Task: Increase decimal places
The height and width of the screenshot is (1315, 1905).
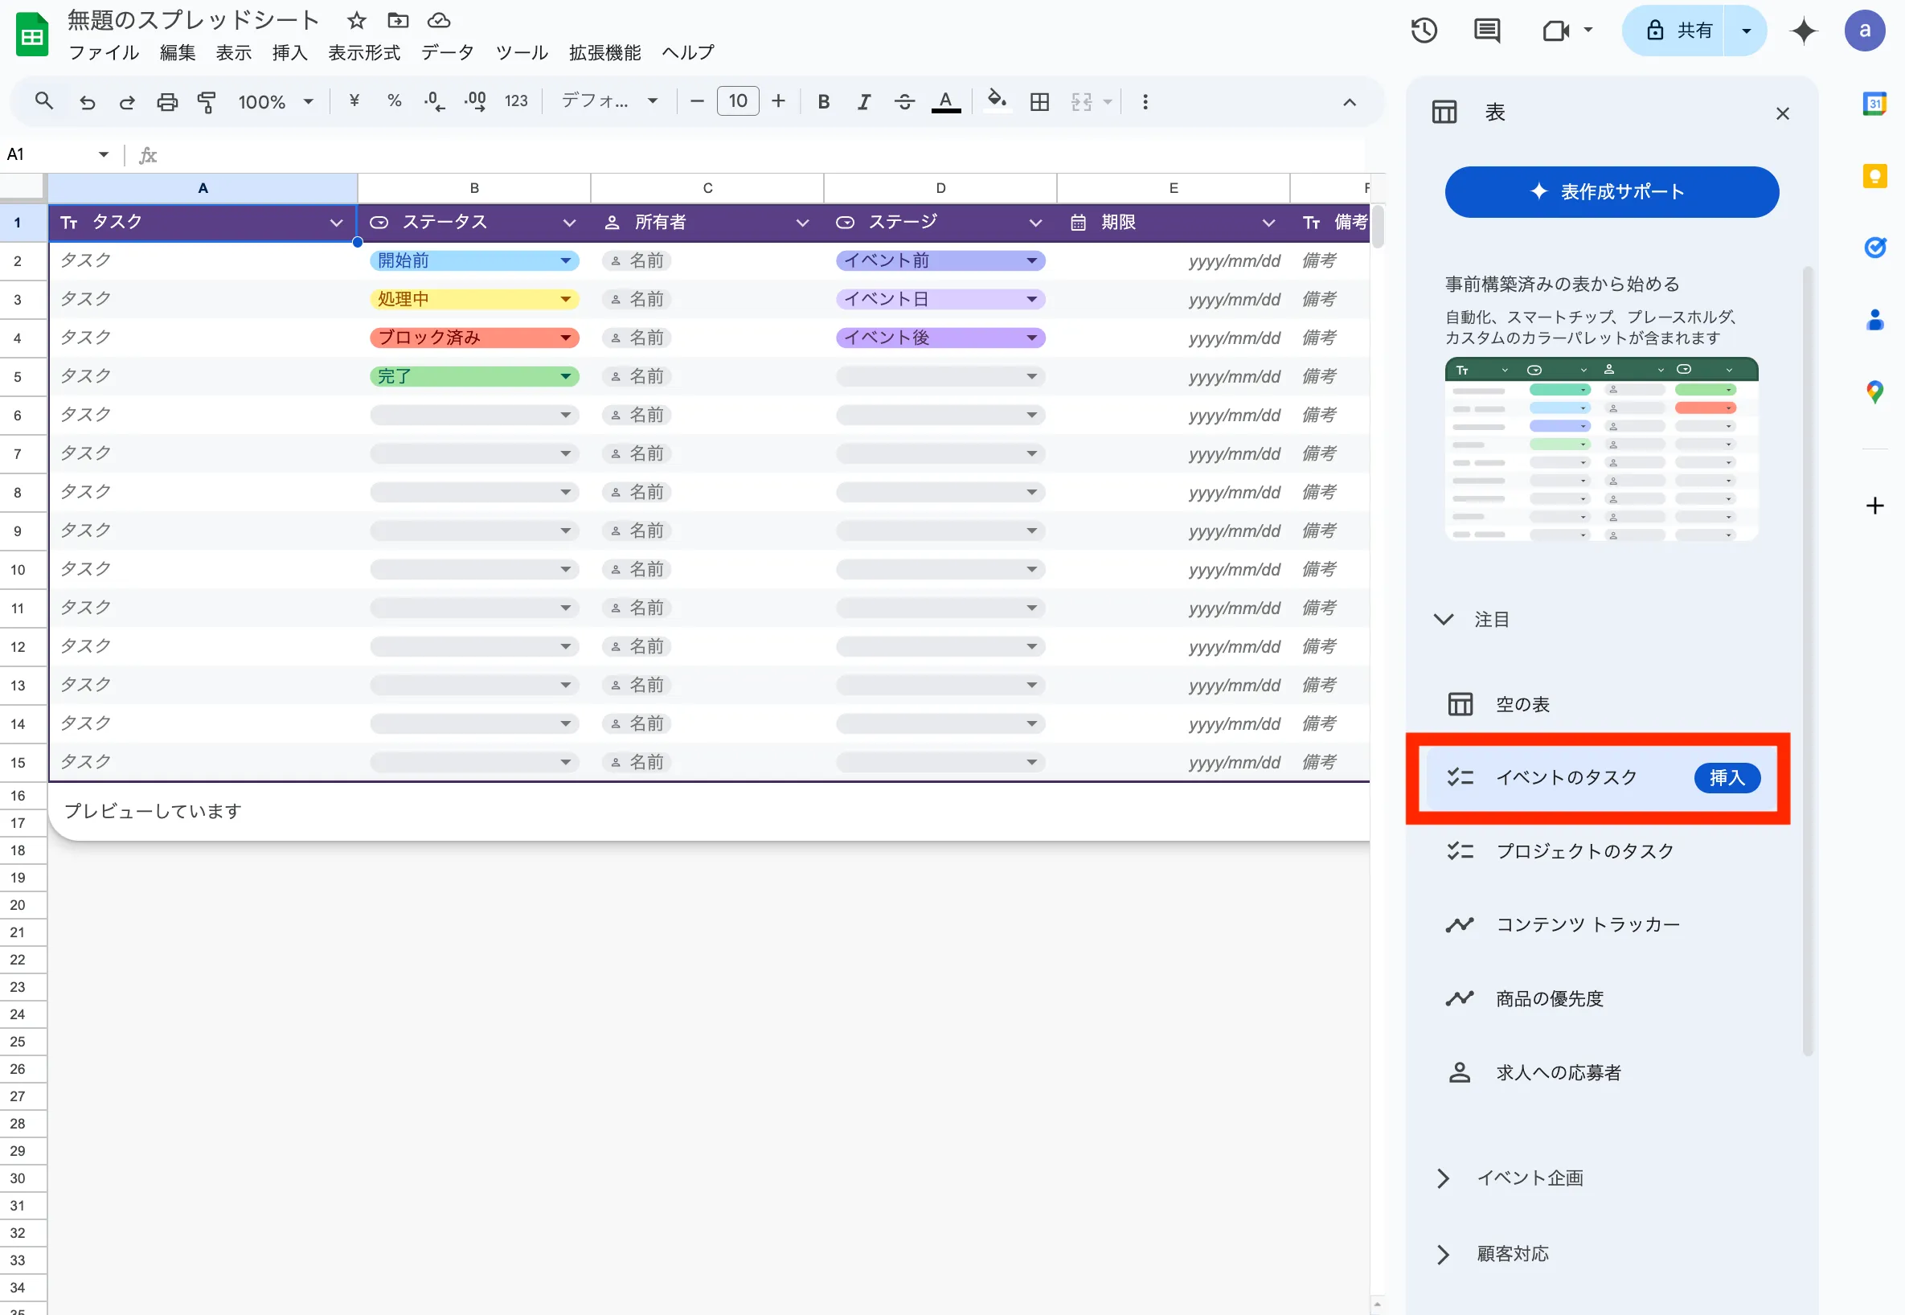Action: coord(475,101)
